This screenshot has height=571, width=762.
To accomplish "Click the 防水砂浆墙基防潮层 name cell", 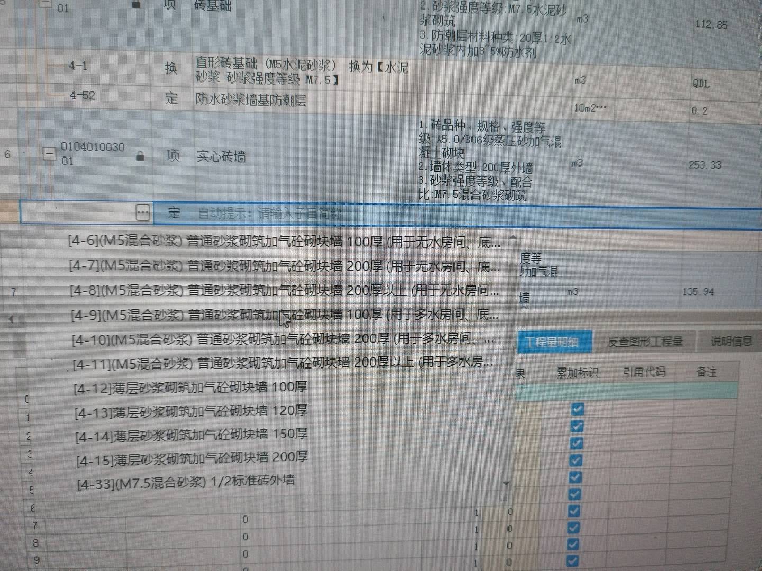I will click(x=250, y=99).
